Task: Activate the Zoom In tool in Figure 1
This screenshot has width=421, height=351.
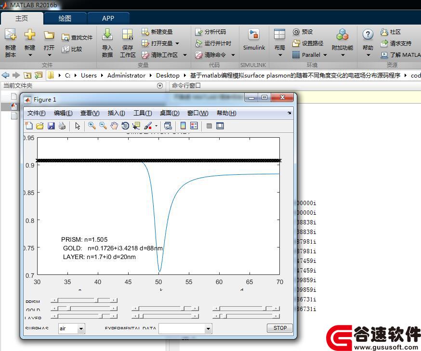Action: pyautogui.click(x=92, y=126)
